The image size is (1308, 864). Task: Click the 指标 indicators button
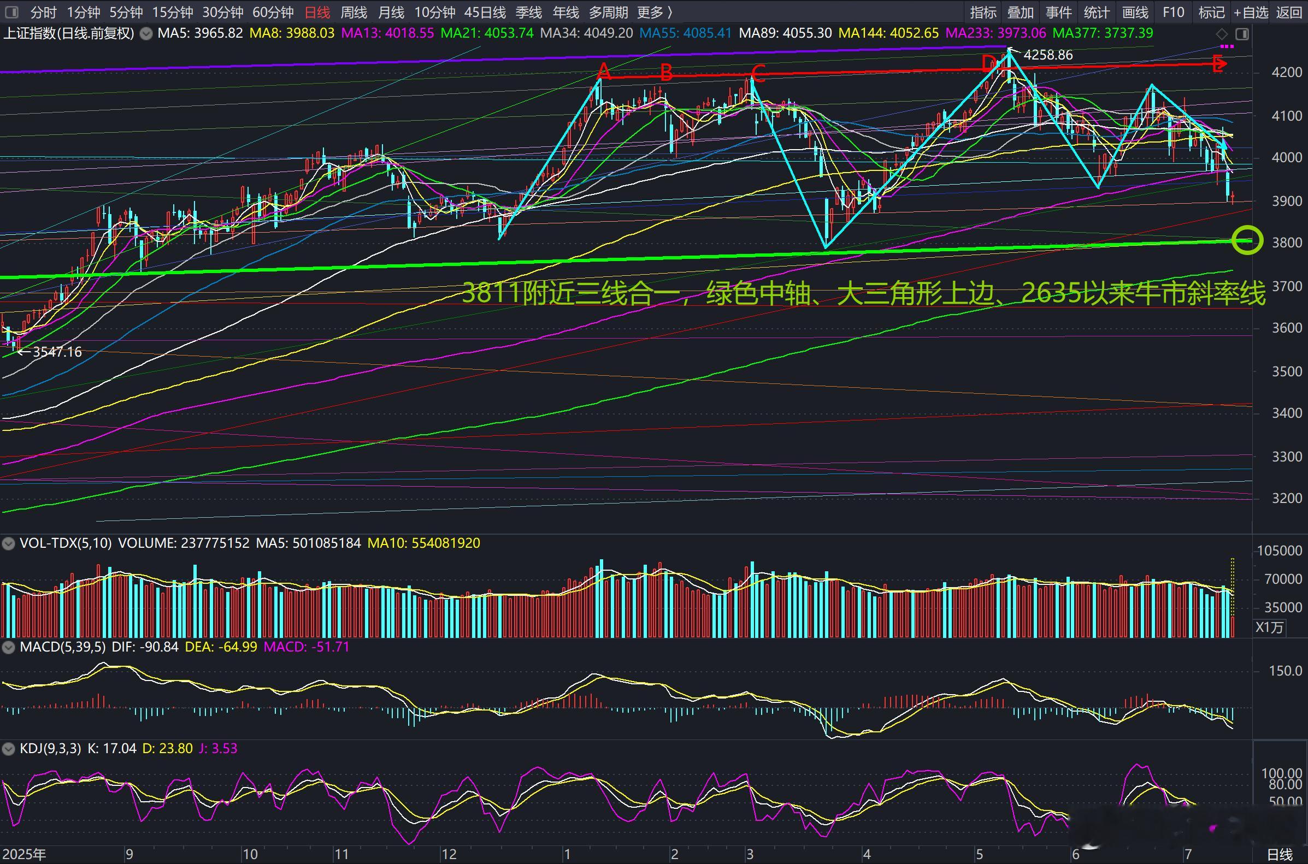coord(983,12)
